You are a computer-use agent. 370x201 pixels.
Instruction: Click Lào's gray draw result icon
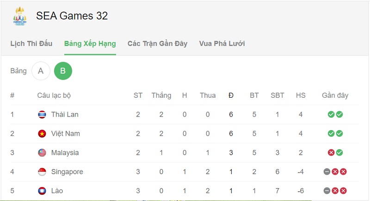[327, 191]
